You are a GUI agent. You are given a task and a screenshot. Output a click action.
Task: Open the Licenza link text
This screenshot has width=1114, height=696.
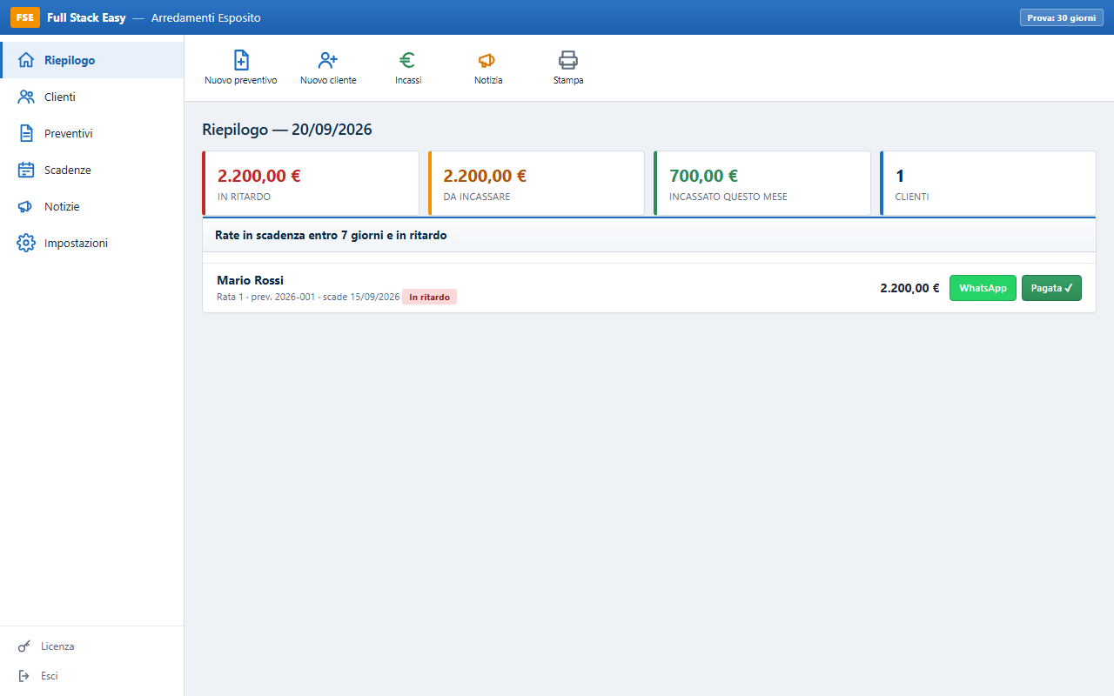pyautogui.click(x=57, y=646)
